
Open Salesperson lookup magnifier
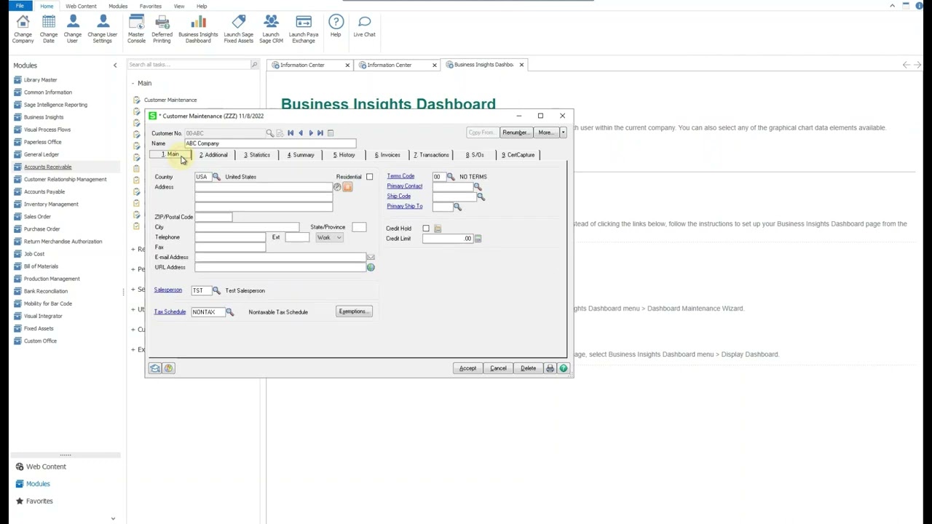[x=216, y=290]
